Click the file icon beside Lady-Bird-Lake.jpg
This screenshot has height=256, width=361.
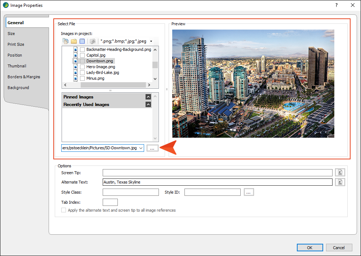click(x=76, y=72)
